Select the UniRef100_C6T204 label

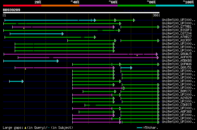(x=177, y=33)
